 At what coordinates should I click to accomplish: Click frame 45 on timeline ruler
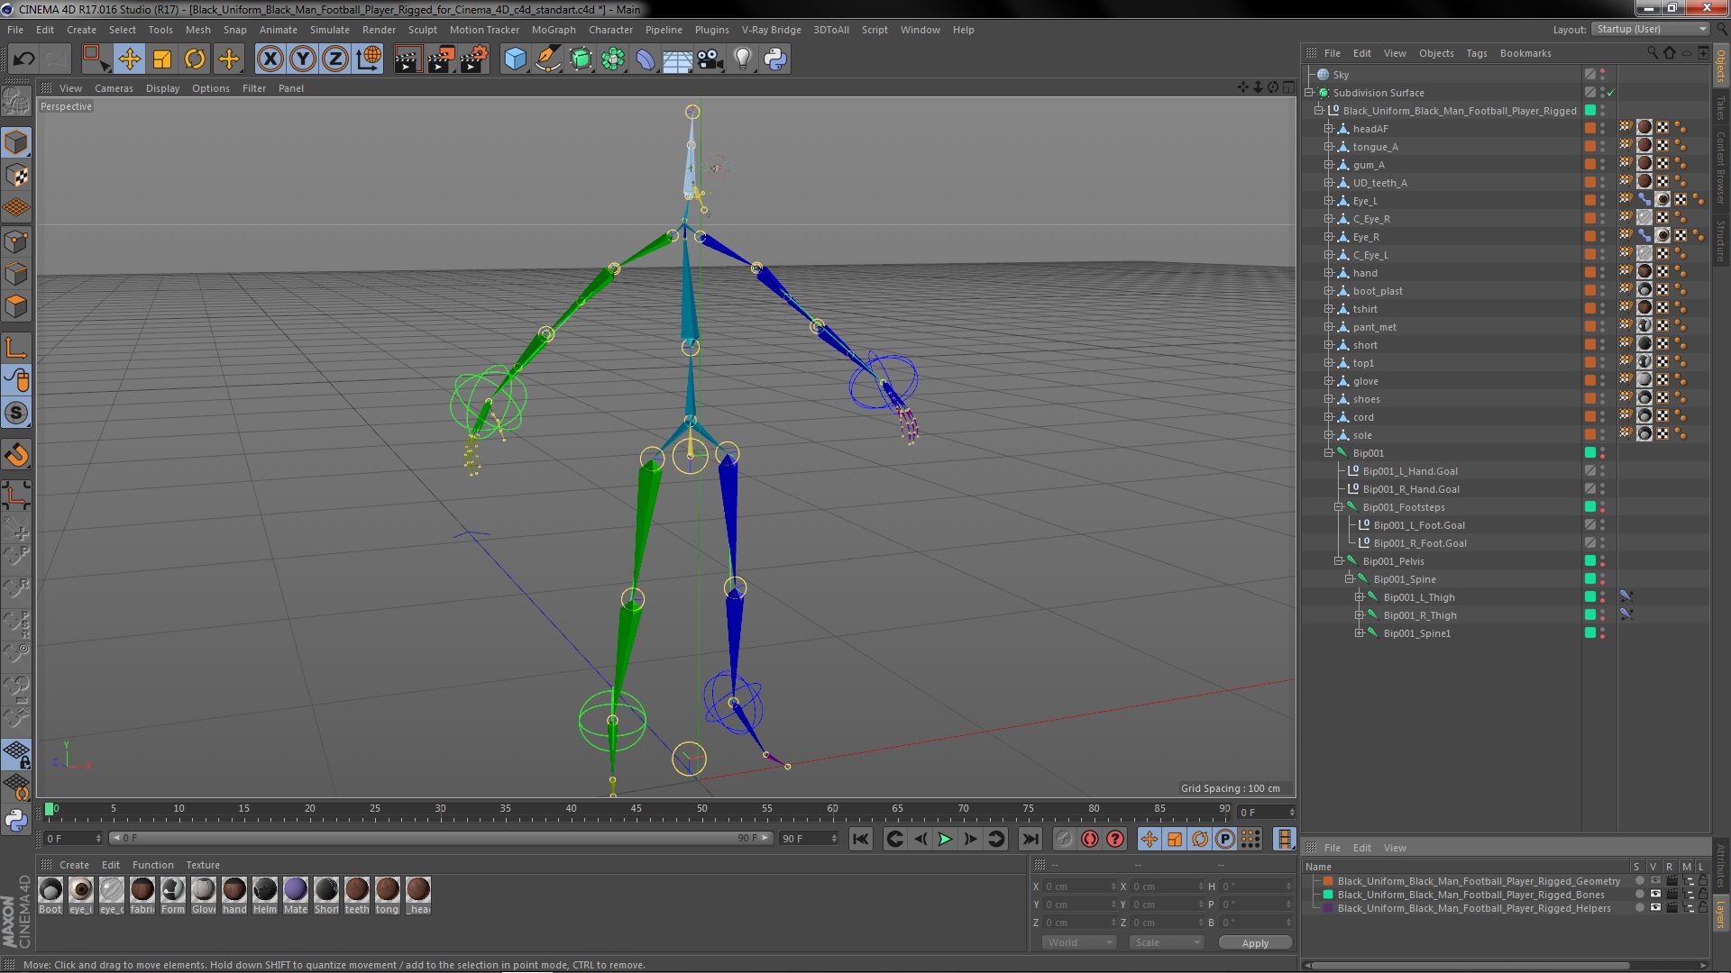[x=636, y=809]
